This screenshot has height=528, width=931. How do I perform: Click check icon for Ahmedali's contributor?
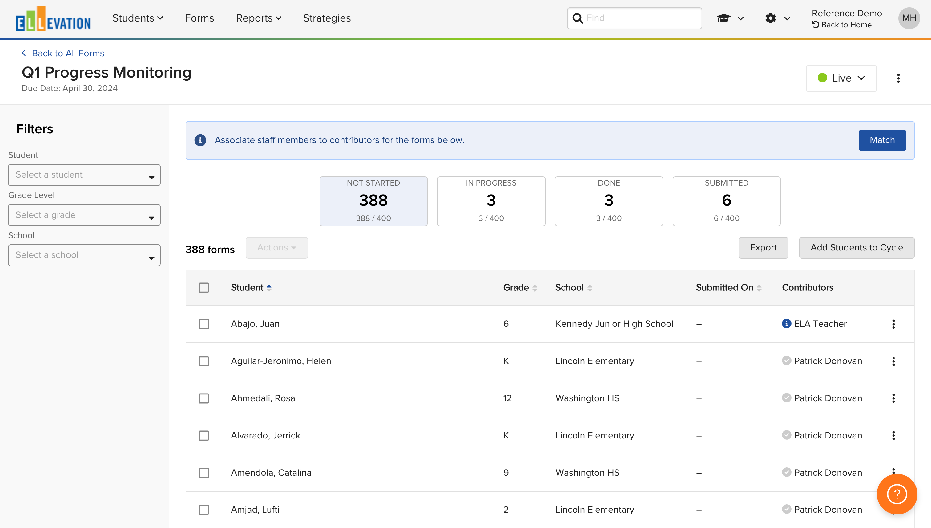point(786,398)
